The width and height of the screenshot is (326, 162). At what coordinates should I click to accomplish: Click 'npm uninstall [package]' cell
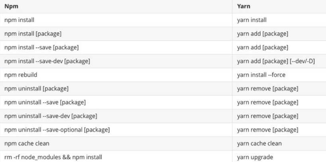point(116,89)
